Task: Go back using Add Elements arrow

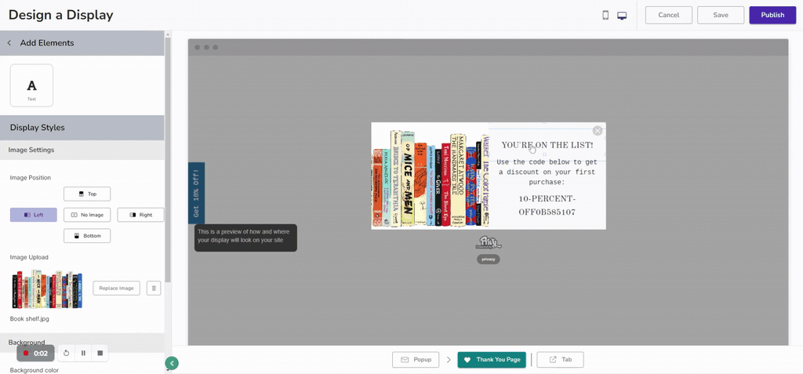Action: pos(9,43)
